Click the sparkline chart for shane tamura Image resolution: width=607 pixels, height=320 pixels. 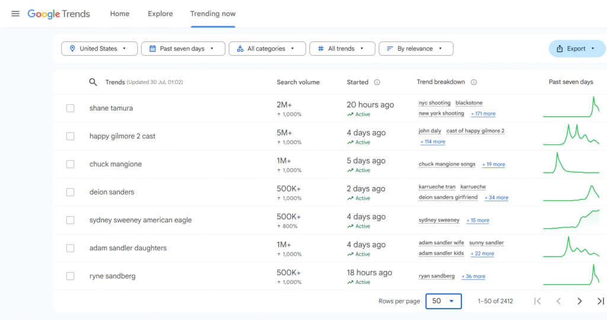coord(571,107)
